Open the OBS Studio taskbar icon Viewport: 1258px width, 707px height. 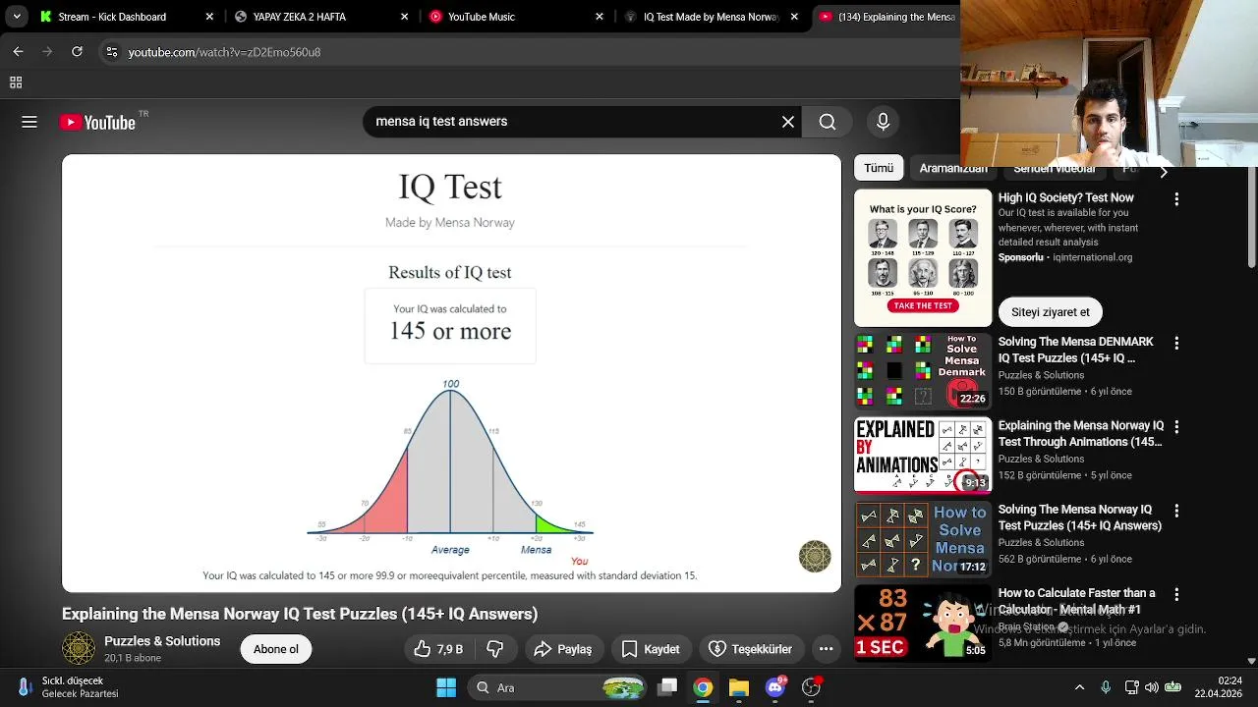point(811,687)
